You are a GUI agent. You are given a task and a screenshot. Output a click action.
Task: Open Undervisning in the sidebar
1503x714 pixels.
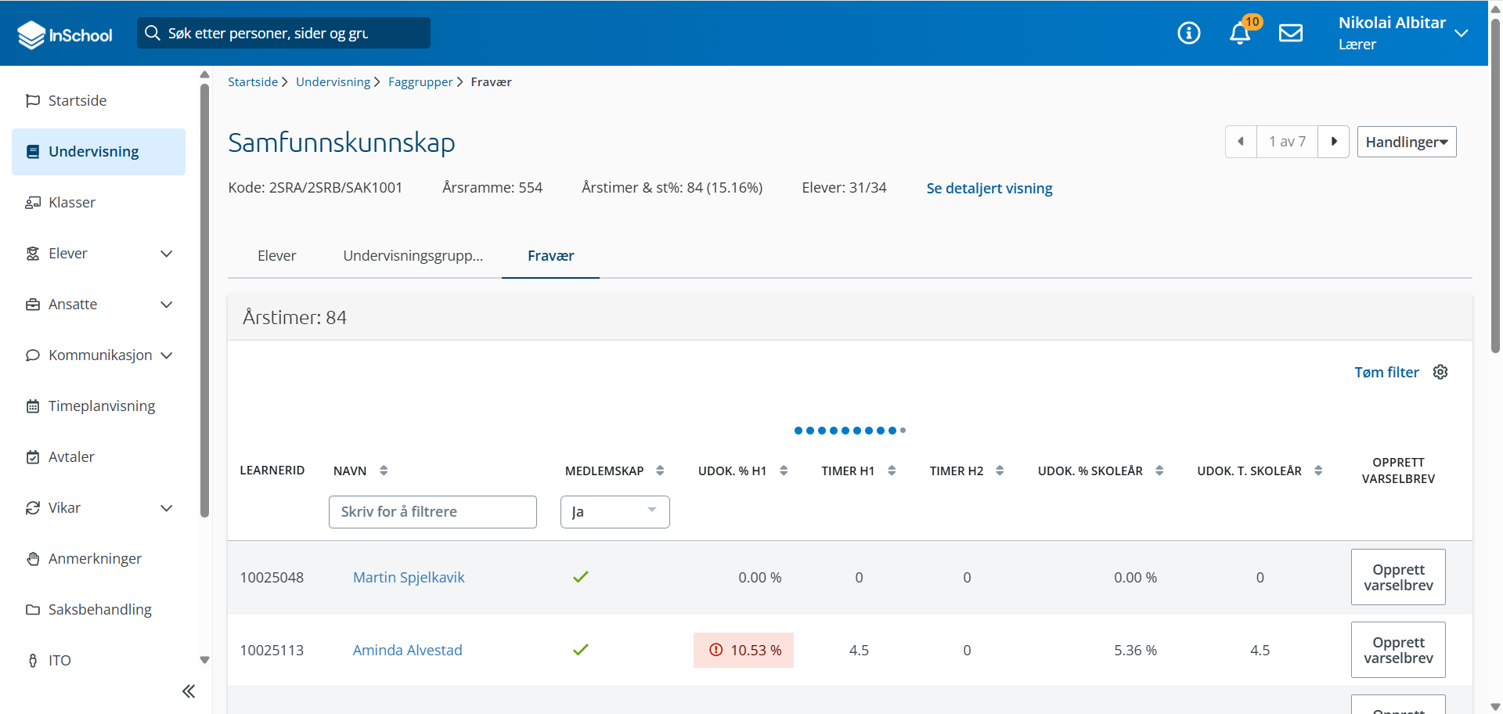coord(99,151)
